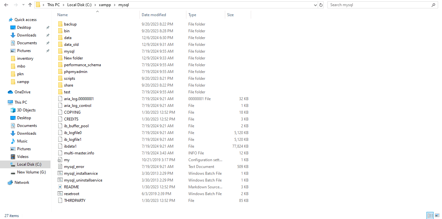Viewport: 442px width, 219px height.
Task: Select the bin folder icon
Action: coord(60,31)
